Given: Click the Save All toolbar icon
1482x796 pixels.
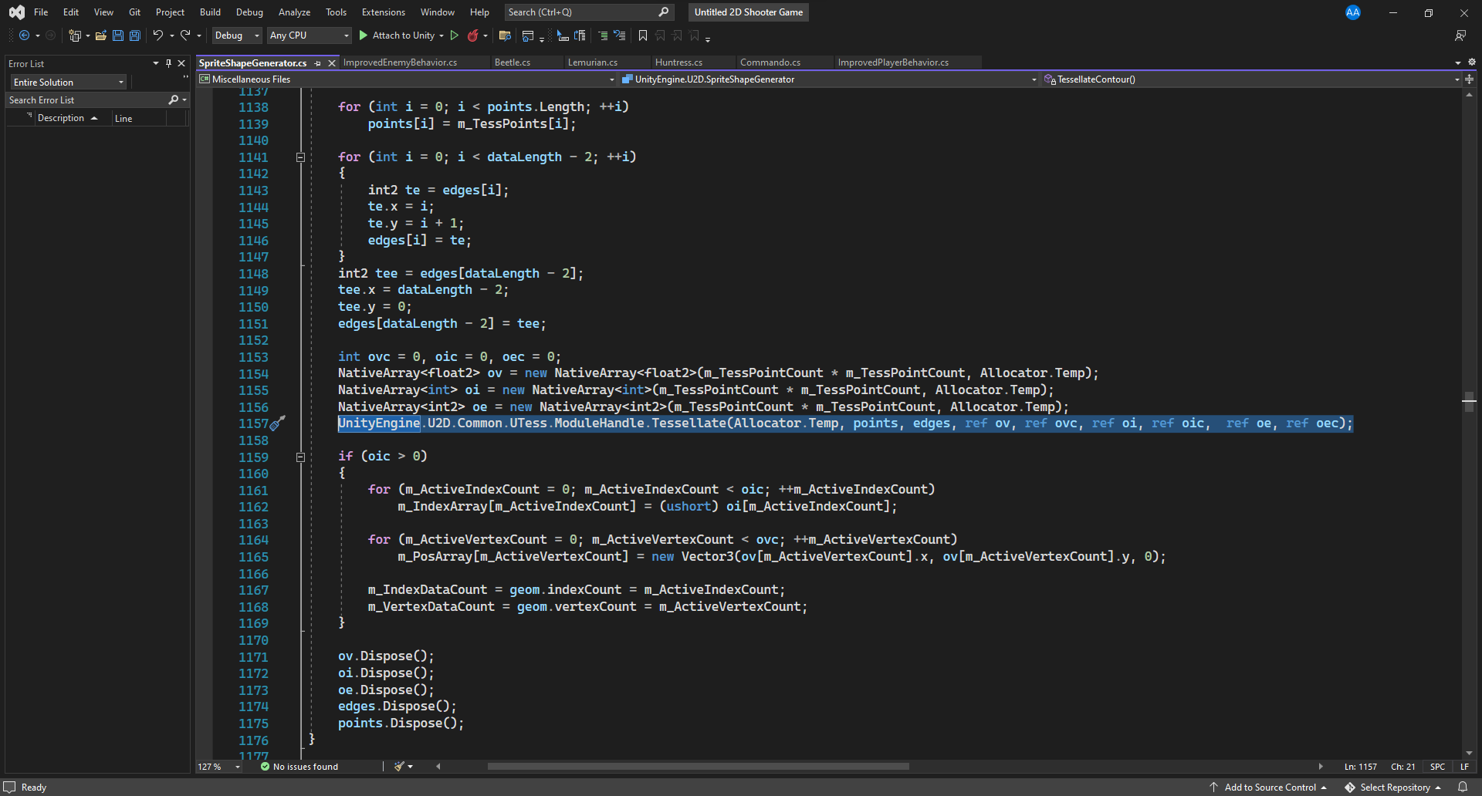Looking at the screenshot, I should pyautogui.click(x=135, y=35).
